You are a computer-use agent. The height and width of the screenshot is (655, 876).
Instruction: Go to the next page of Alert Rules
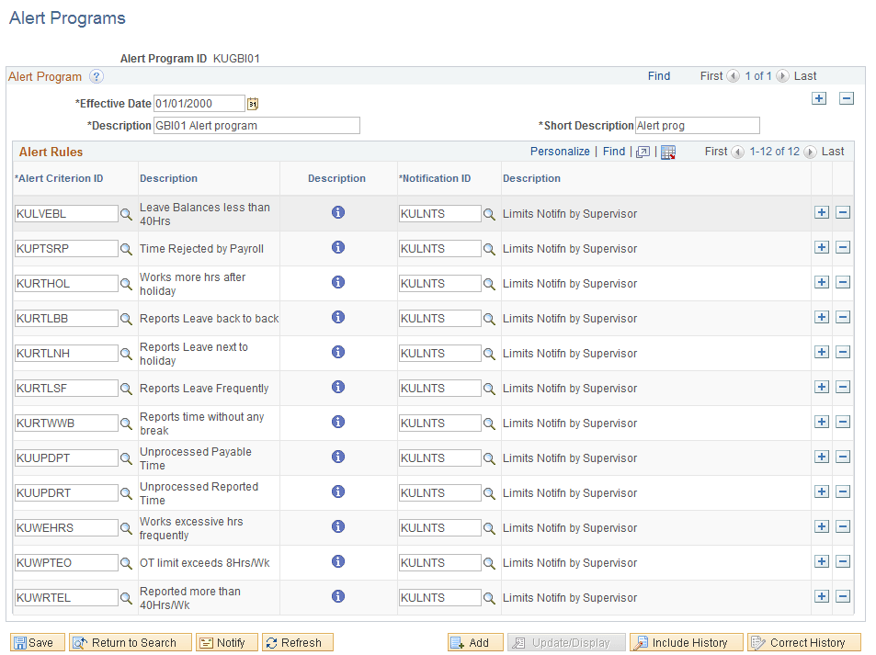tap(809, 151)
